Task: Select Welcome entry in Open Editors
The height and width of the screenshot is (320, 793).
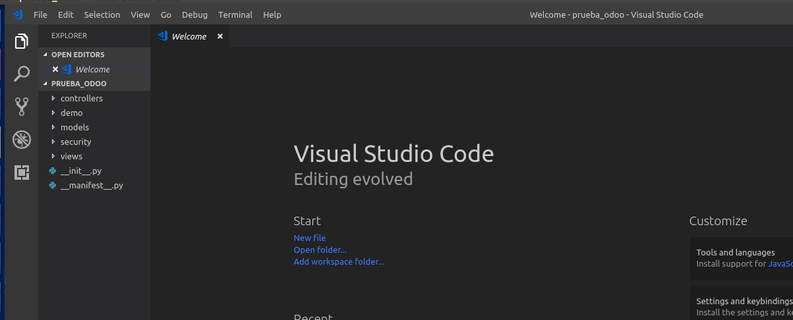Action: [94, 69]
